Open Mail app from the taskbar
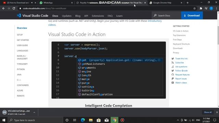The height and width of the screenshot is (123, 219). 106,120
